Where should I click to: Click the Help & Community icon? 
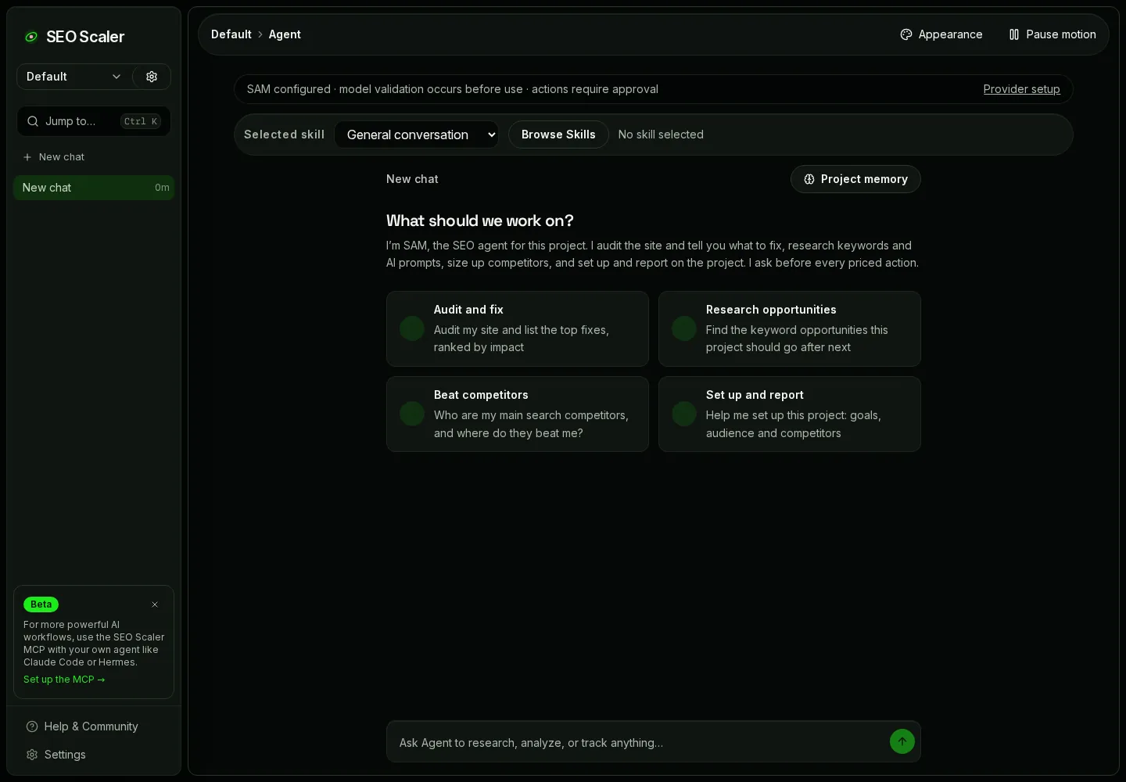32,726
